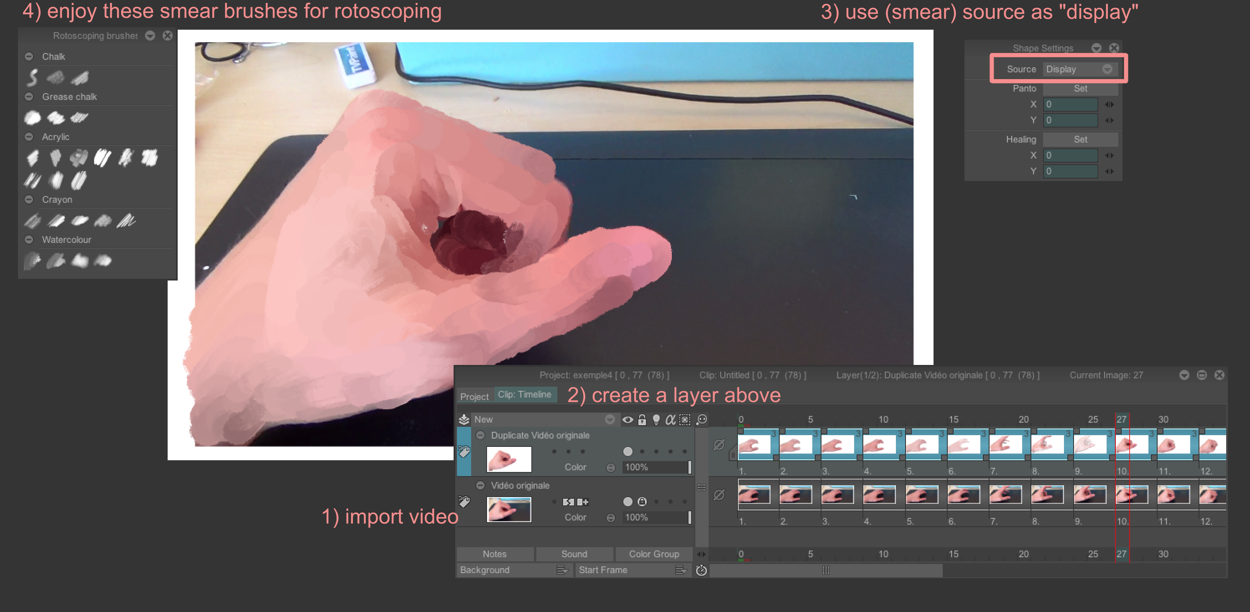
Task: Pick the first Grease chalk brush
Action: [x=33, y=117]
